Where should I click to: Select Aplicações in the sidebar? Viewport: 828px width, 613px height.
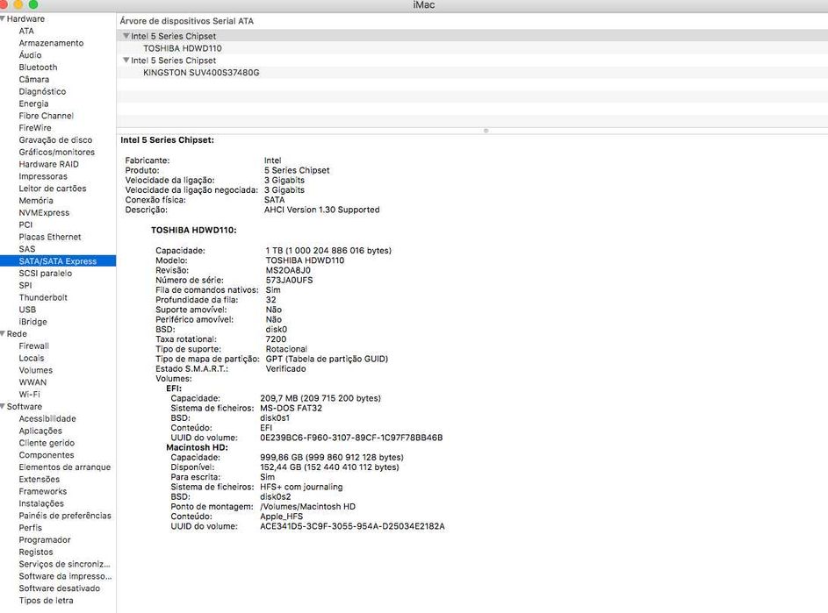pos(40,431)
